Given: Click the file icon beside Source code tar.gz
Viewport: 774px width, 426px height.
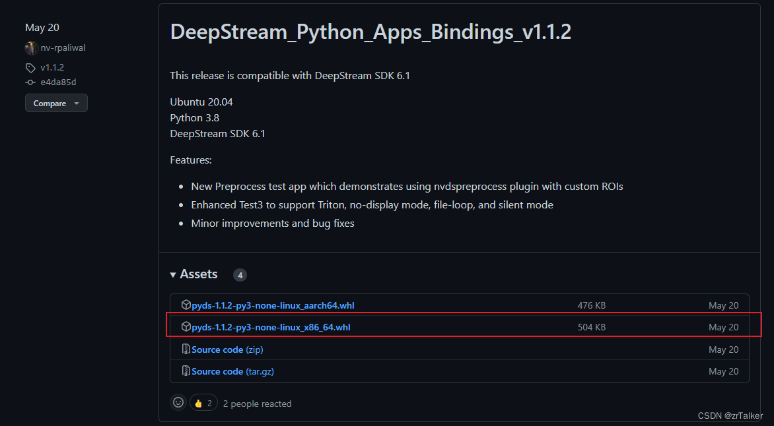Looking at the screenshot, I should coord(186,371).
